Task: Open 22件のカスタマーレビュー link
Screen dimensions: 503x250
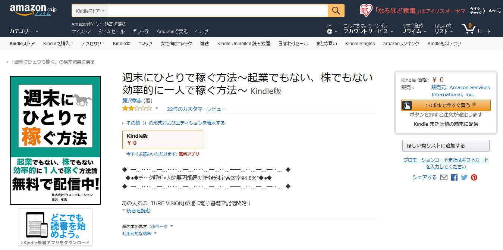Action: [x=197, y=109]
